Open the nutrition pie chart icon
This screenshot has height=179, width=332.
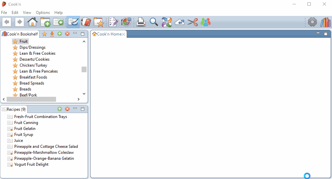tap(126, 22)
